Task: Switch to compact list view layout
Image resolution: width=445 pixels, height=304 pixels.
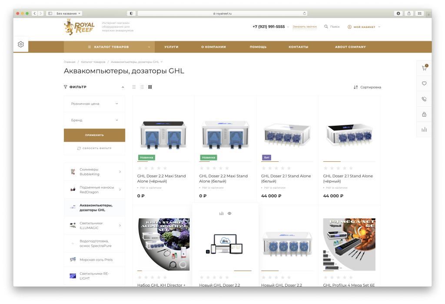Action: click(x=142, y=87)
